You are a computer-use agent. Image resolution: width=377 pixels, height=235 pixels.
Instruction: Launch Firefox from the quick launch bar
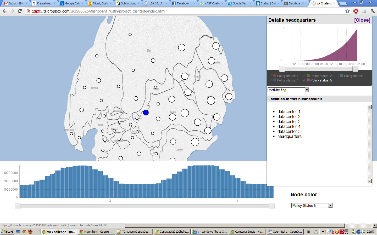(30, 232)
